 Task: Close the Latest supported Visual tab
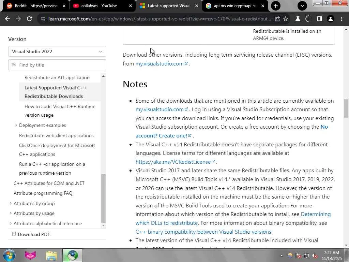pos(197,6)
